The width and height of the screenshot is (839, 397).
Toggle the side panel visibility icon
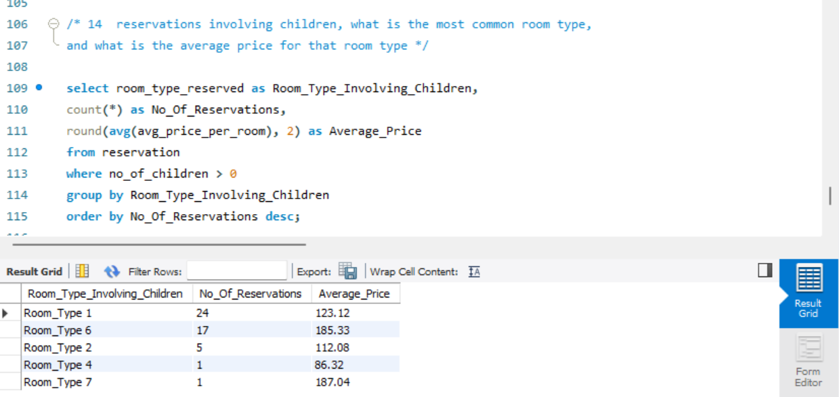[765, 270]
